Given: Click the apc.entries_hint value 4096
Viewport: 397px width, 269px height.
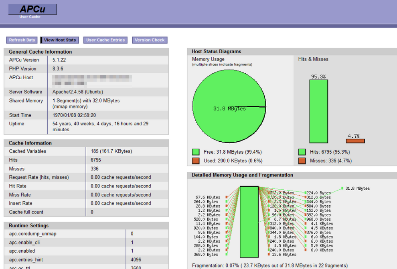Looking at the screenshot, I should point(136,260).
